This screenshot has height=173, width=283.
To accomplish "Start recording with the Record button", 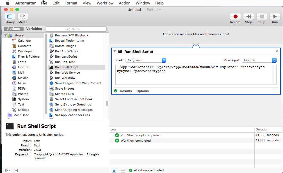I will [x=235, y=17].
